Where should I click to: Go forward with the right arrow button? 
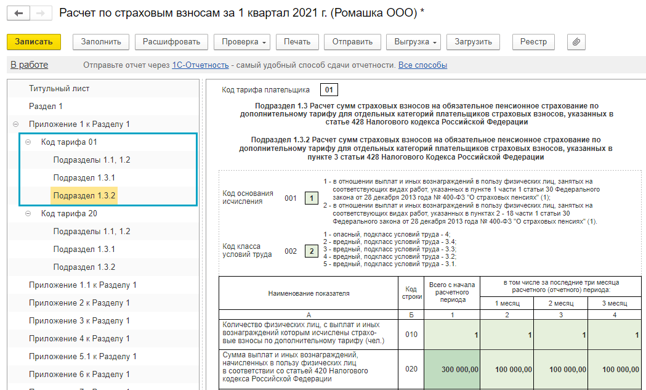pyautogui.click(x=41, y=13)
